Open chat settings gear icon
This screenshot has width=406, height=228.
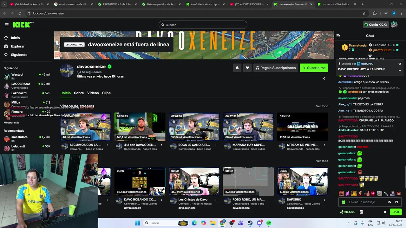(x=385, y=212)
